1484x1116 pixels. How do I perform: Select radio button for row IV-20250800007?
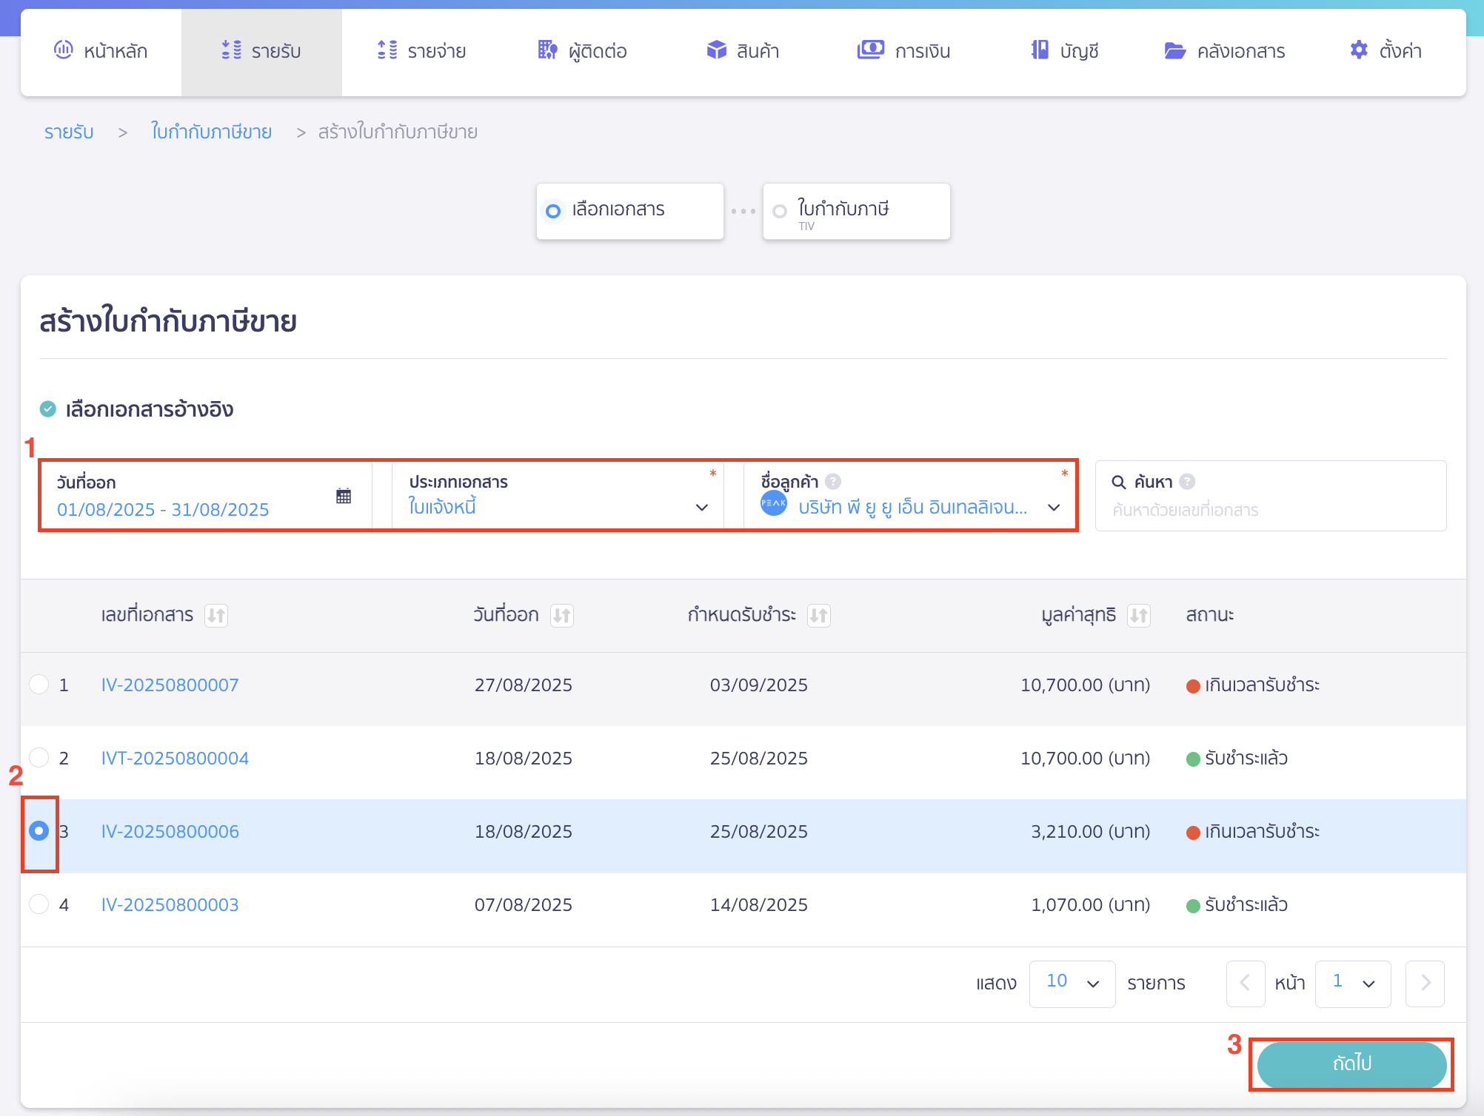pos(39,685)
